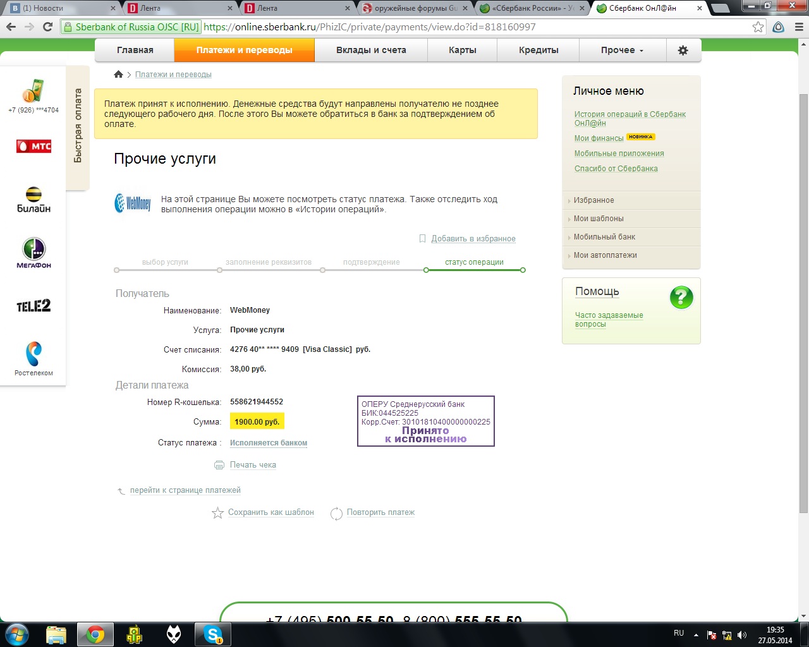Screen dimensions: 809x647
Task: Click the browser extension icon beside the bookmark star
Action: point(779,27)
